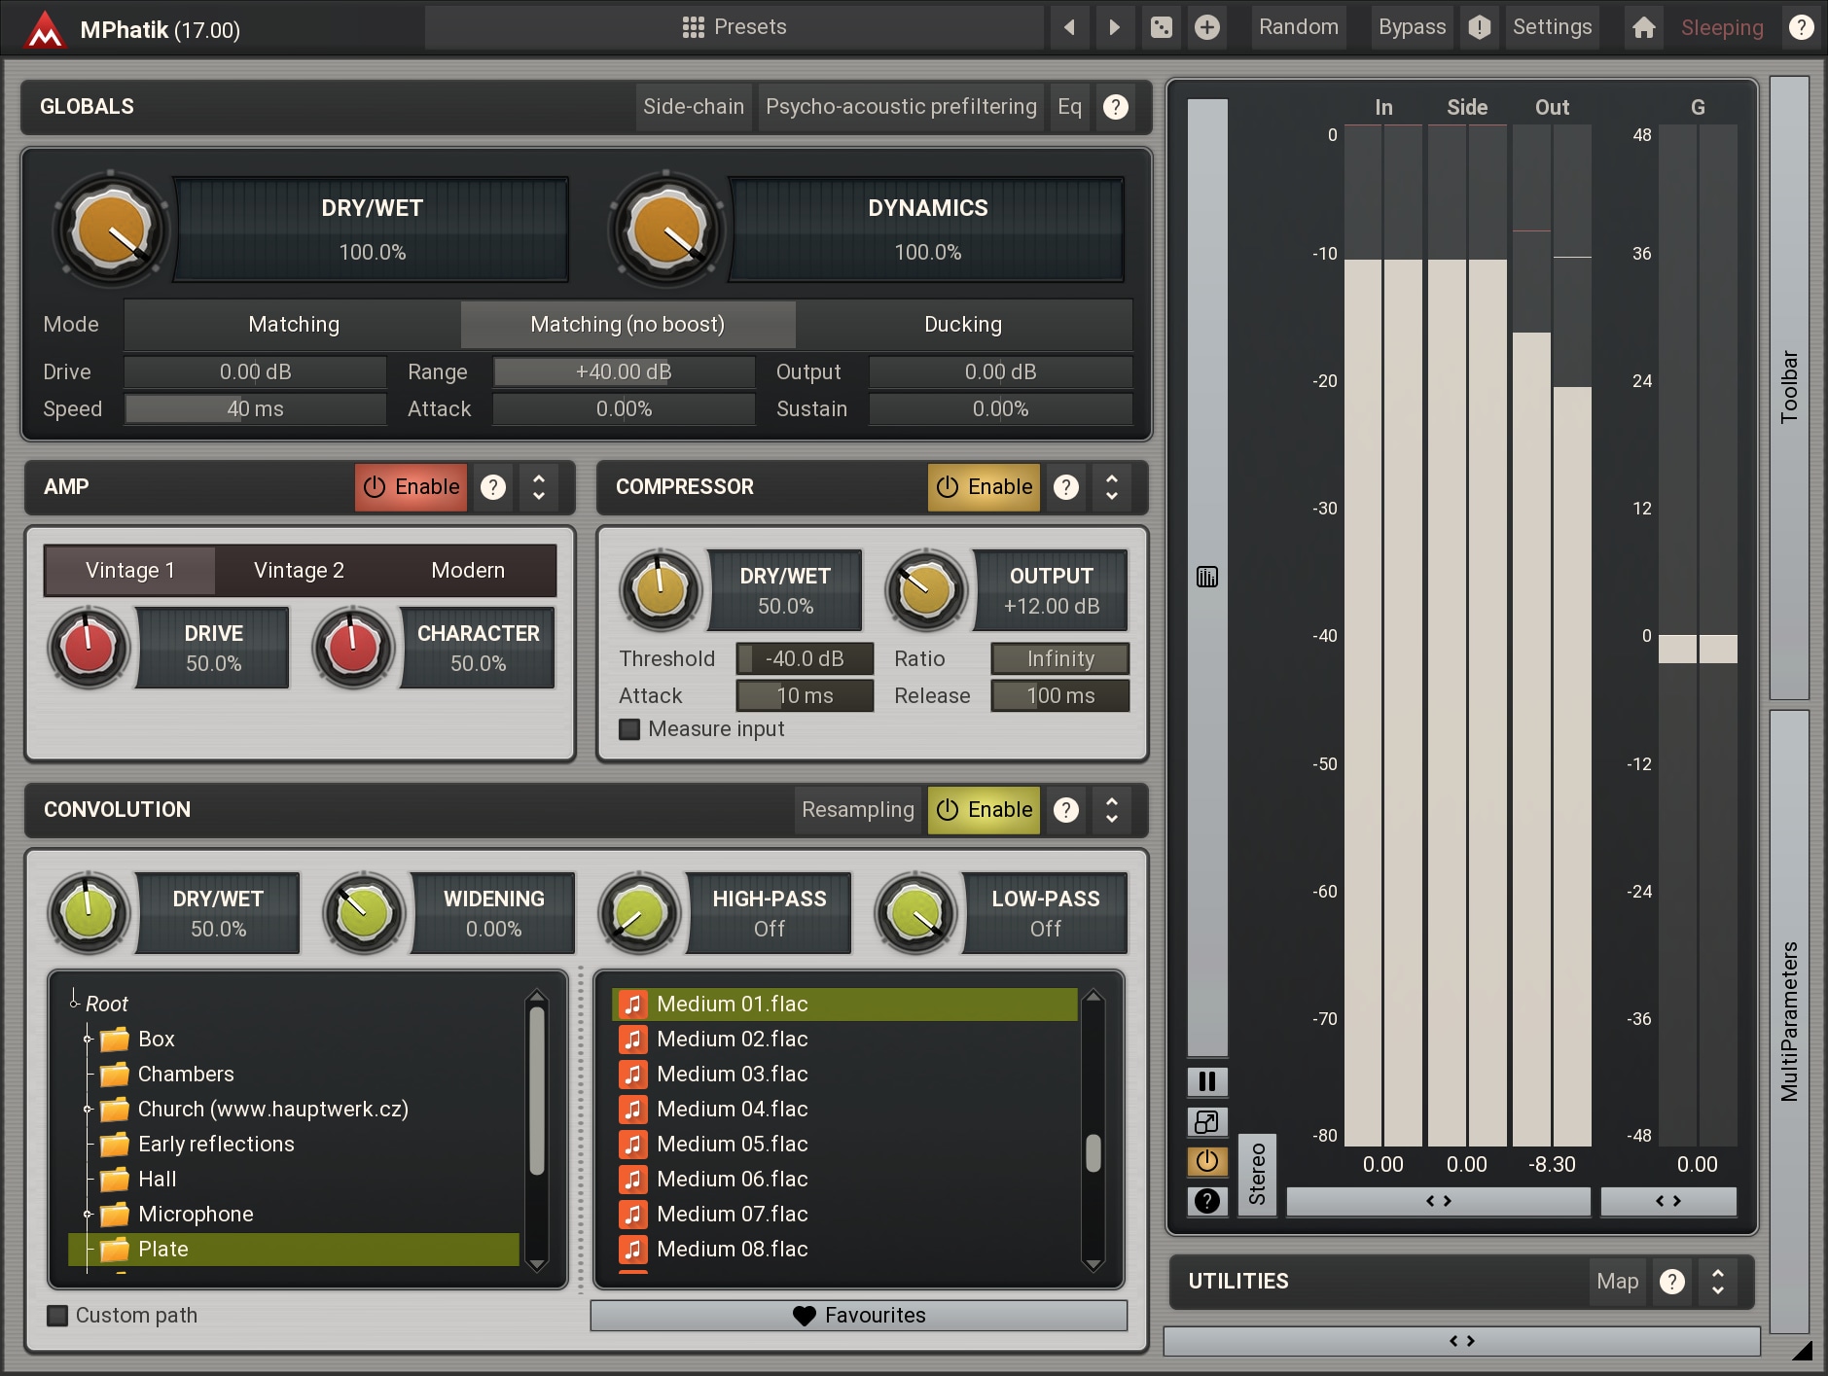Image resolution: width=1828 pixels, height=1376 pixels.
Task: Tick the Custom path checkbox
Action: [58, 1316]
